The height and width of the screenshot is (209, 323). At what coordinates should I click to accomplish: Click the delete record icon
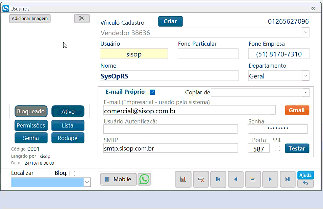201,179
